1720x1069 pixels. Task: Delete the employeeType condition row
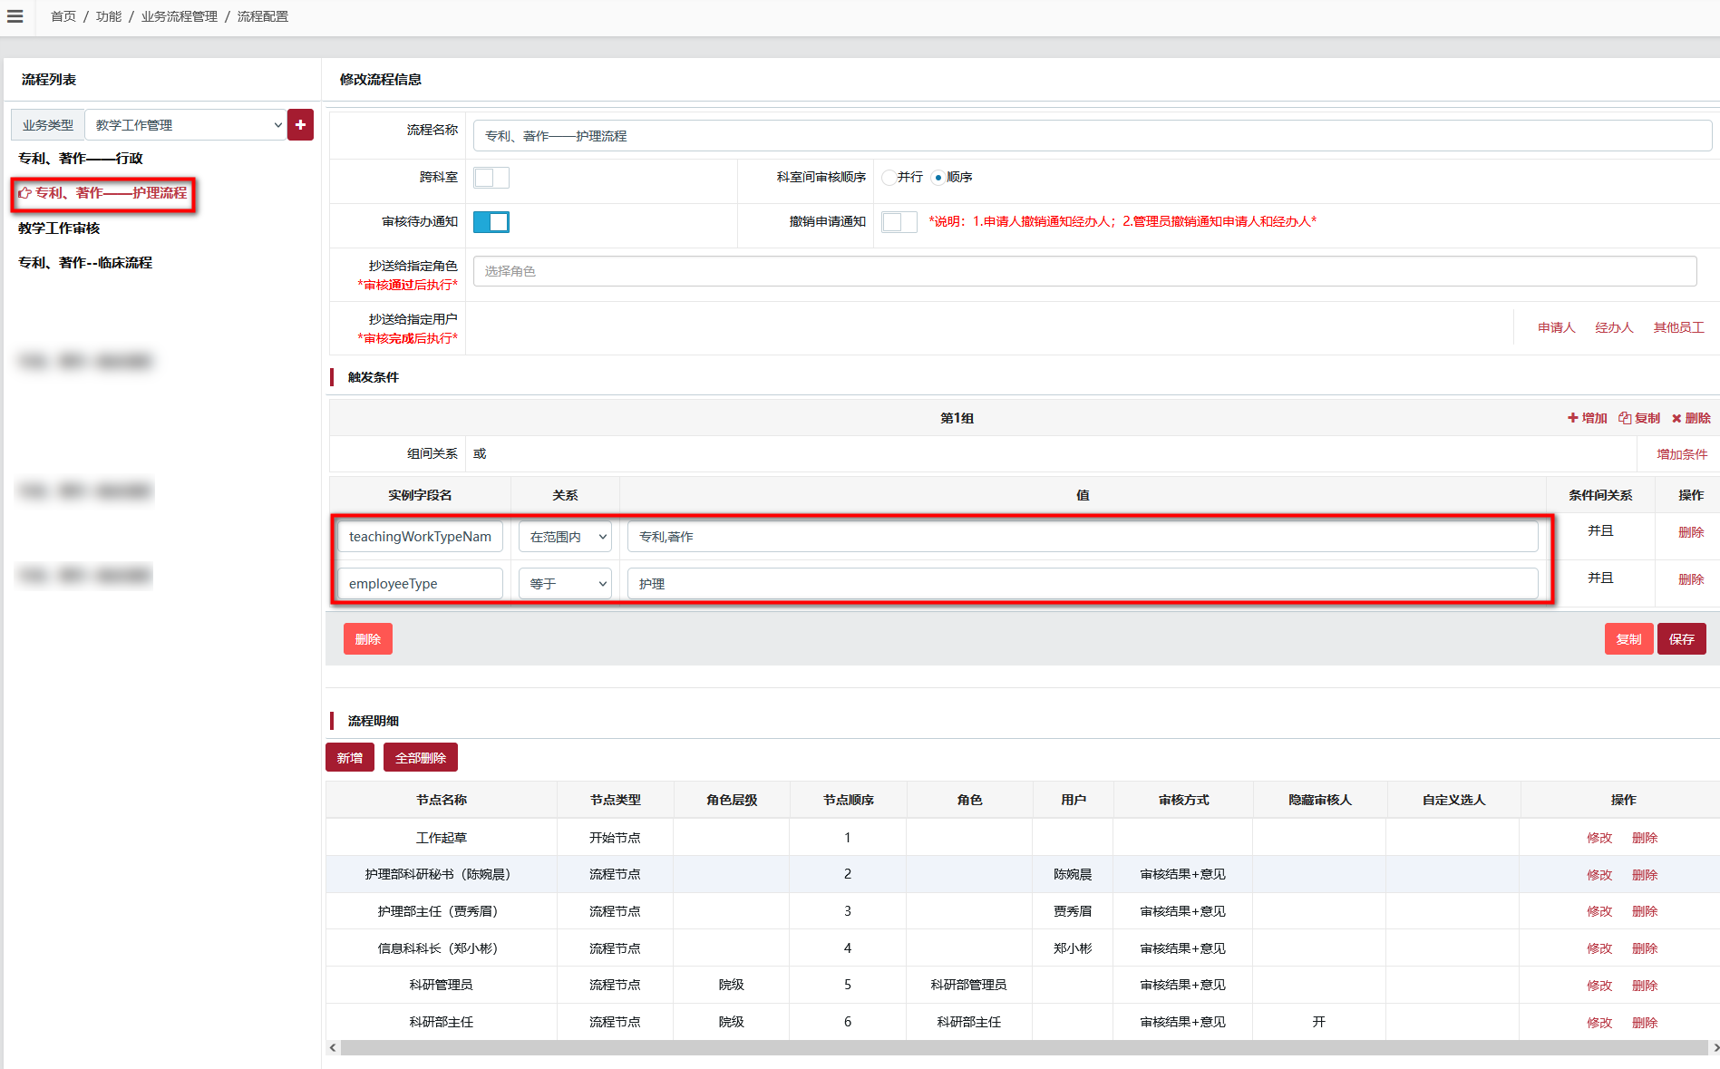(1691, 579)
